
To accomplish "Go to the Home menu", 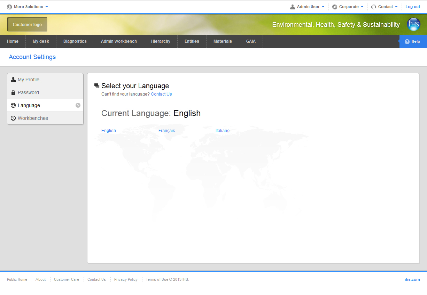I will 13,41.
